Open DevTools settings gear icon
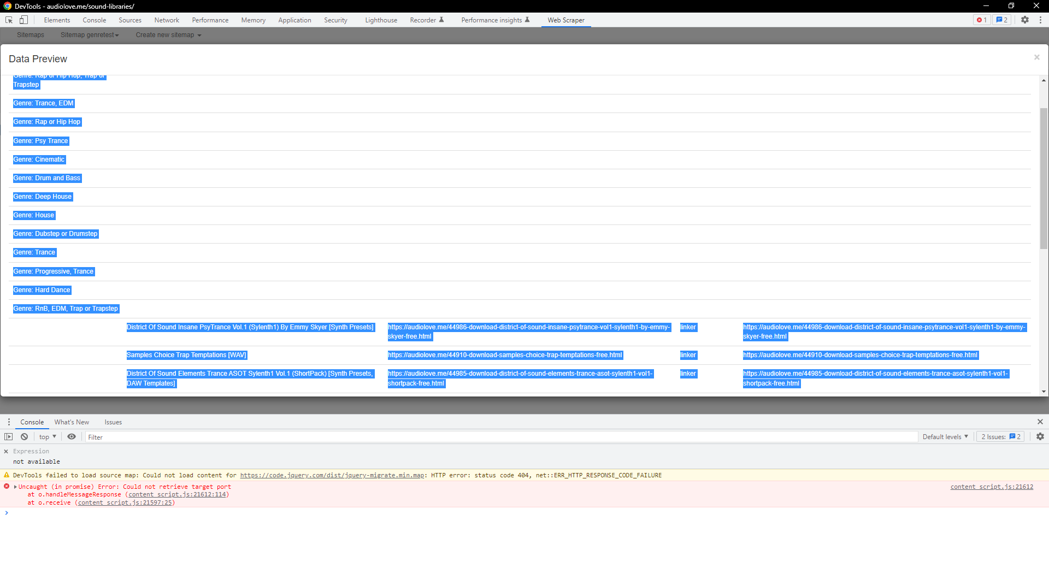Image resolution: width=1049 pixels, height=568 pixels. tap(1025, 20)
